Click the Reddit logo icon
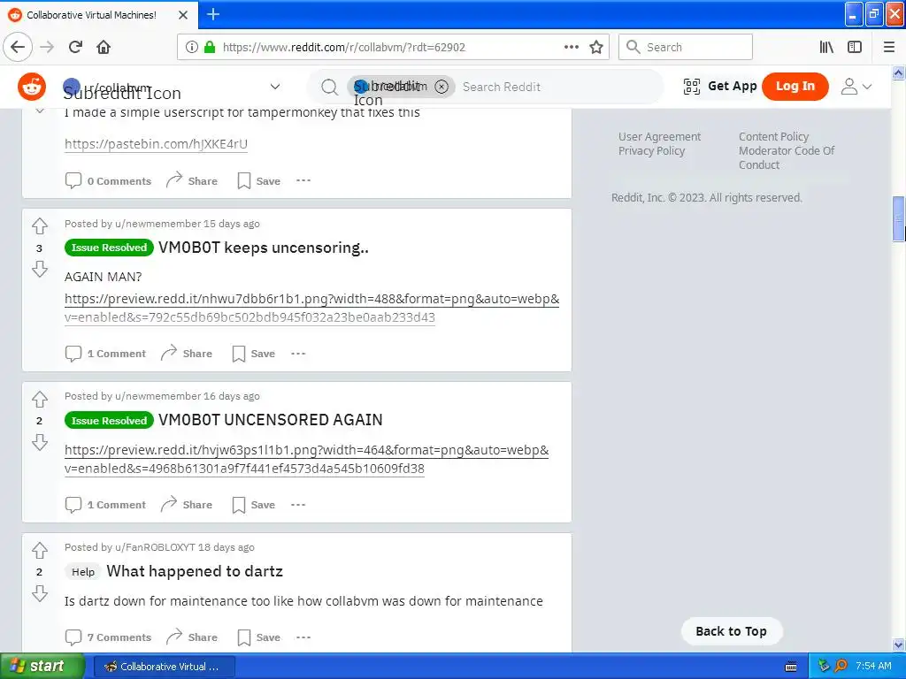This screenshot has height=679, width=906. [x=32, y=87]
